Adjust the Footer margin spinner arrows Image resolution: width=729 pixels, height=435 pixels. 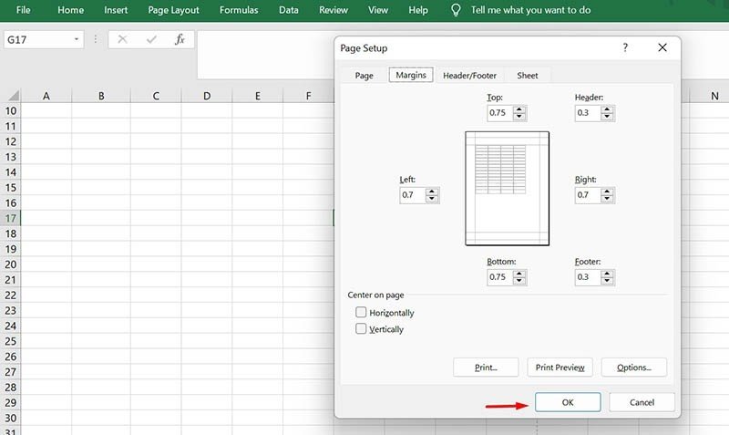coord(607,277)
